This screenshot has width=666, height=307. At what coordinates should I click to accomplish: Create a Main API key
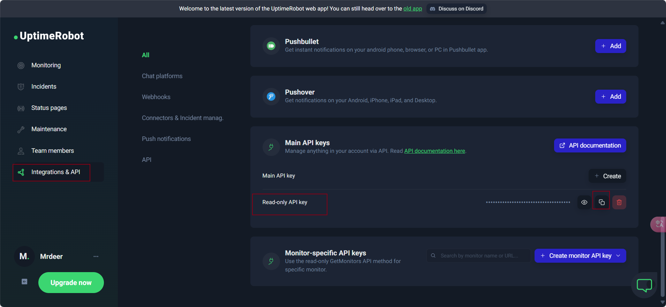(x=607, y=176)
